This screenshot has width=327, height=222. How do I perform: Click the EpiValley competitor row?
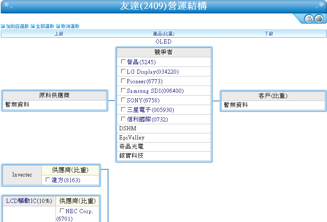click(164, 138)
